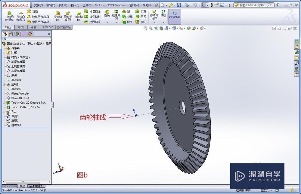Select the 筋 rib tool
The image size is (301, 194).
pyautogui.click(x=126, y=11)
